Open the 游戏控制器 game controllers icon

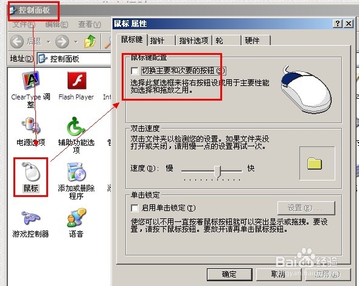(x=30, y=224)
